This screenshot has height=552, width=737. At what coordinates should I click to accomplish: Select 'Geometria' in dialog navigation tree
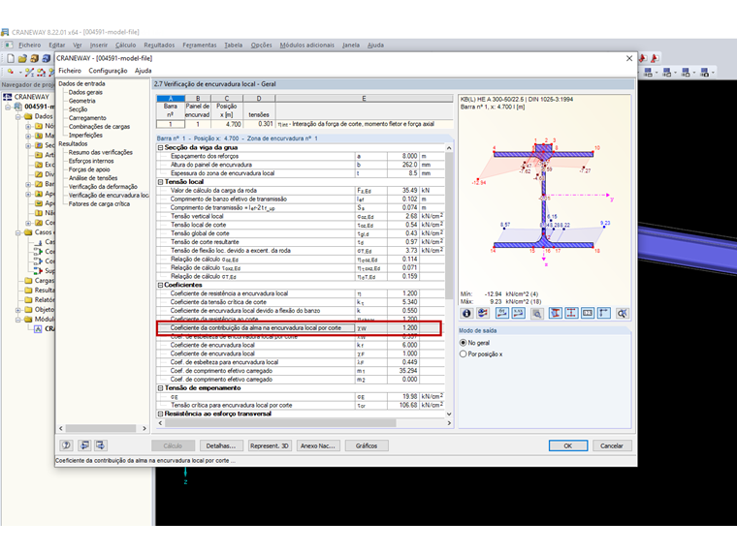pos(81,101)
